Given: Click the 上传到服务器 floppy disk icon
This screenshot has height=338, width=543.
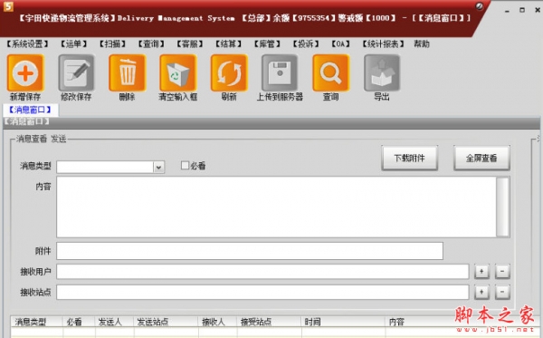Looking at the screenshot, I should 280,72.
